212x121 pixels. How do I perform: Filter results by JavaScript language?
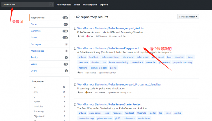[49, 106]
